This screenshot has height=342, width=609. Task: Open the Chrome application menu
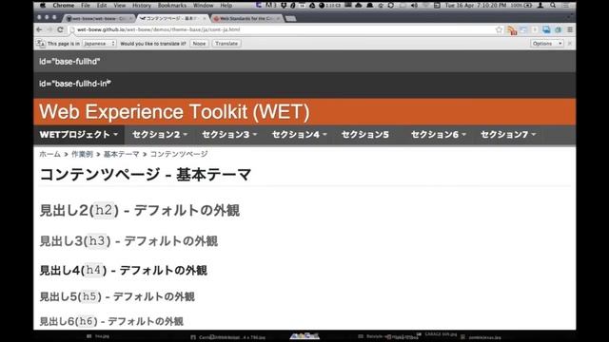tap(64, 6)
